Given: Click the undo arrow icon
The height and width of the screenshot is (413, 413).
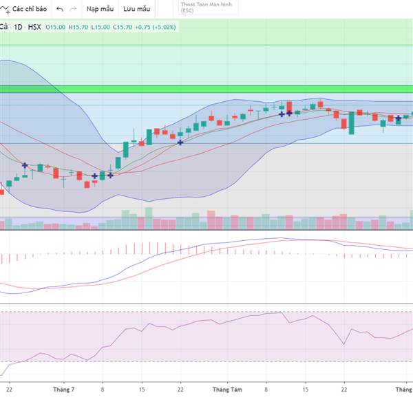Looking at the screenshot, I should click(x=60, y=9).
